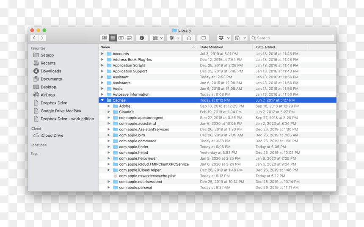The width and height of the screenshot is (364, 227).
Task: Select the com.apple.bird folder
Action: point(218,135)
